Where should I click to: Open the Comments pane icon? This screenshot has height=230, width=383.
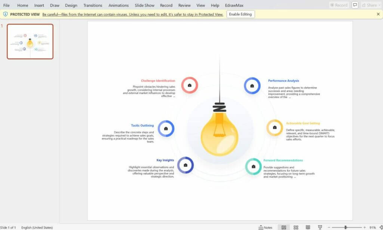pos(355,5)
